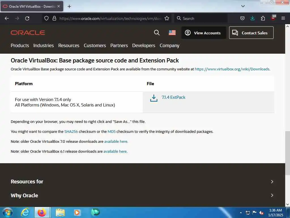This screenshot has width=290, height=218.
Task: Open Windows Explorer folder on taskbar
Action: click(x=60, y=213)
